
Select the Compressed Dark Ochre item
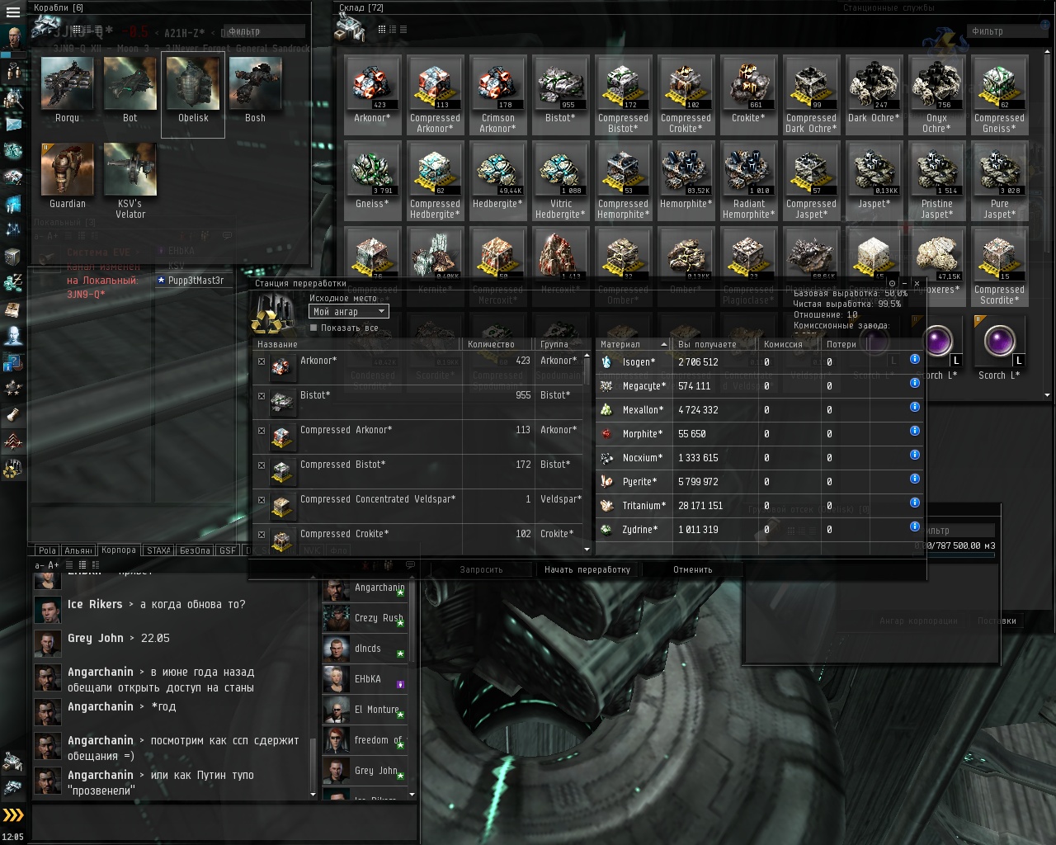pos(812,95)
